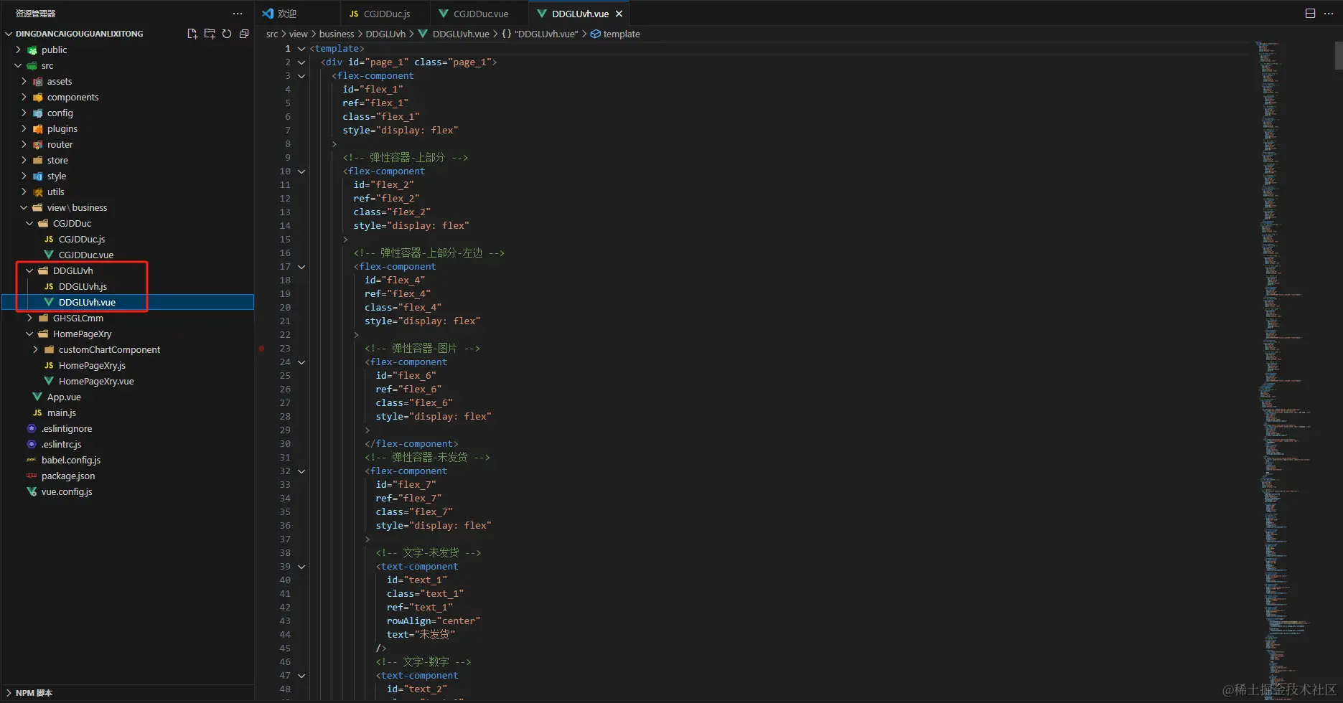Collapse the view\business folder
1343x703 pixels.
pos(24,207)
